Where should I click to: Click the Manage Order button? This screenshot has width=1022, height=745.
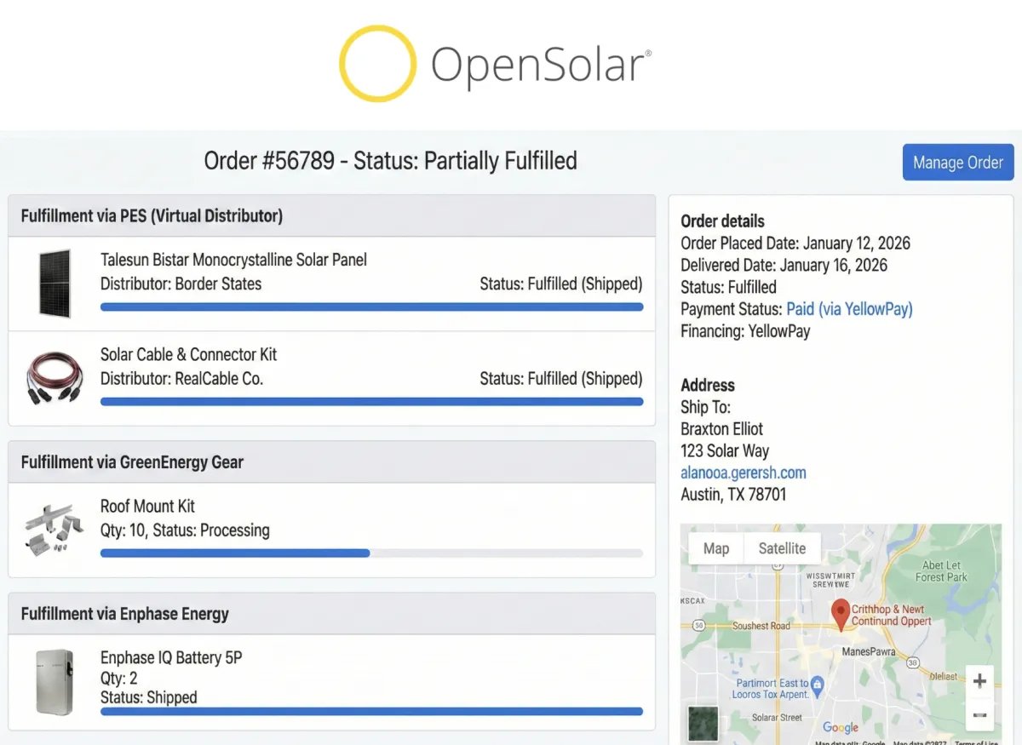957,162
